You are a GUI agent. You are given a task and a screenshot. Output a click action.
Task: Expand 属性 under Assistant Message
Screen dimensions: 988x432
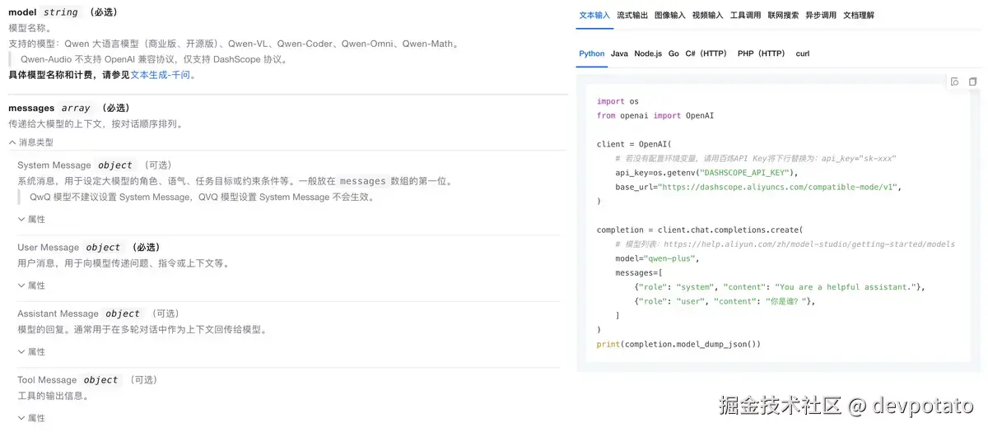[31, 351]
